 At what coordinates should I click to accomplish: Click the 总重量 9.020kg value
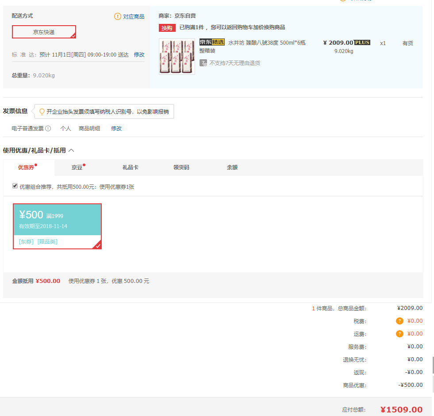44,75
